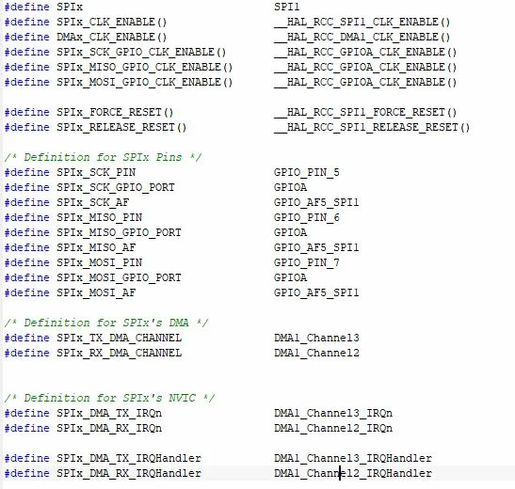Image resolution: width=515 pixels, height=489 pixels.
Task: Click the GPIO_PIN_6 value
Action: (x=306, y=218)
